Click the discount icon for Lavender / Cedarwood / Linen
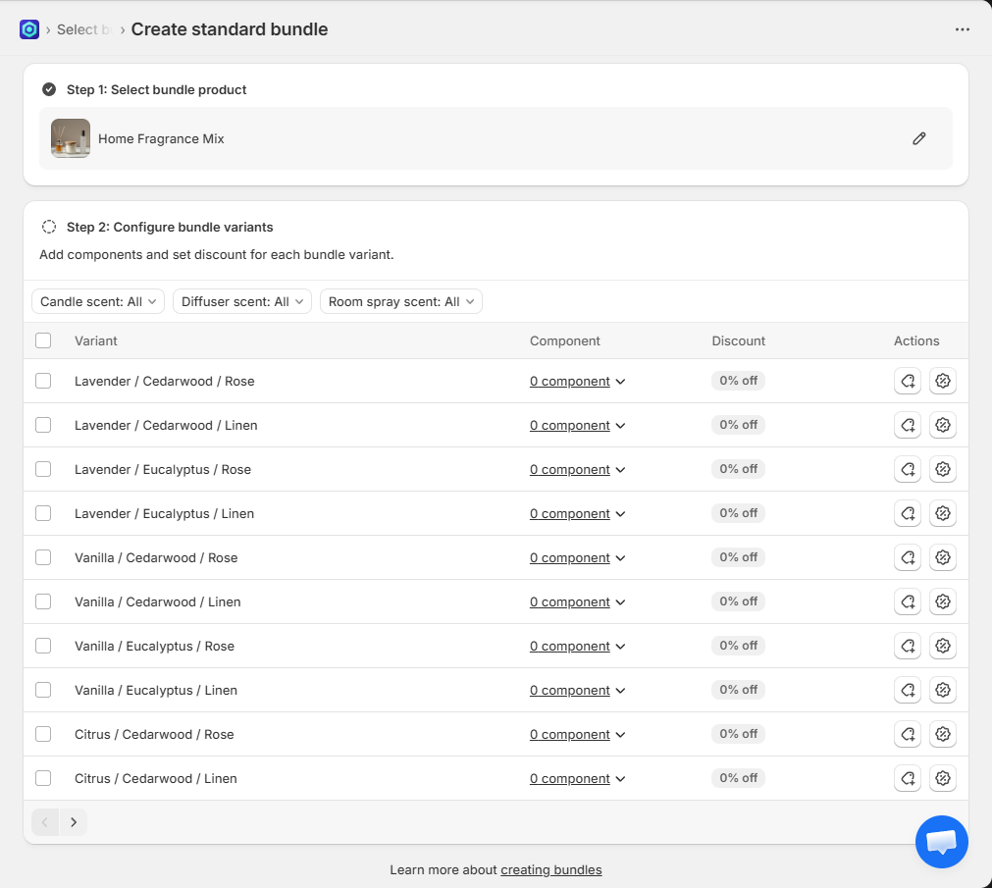This screenshot has height=888, width=992. (942, 425)
